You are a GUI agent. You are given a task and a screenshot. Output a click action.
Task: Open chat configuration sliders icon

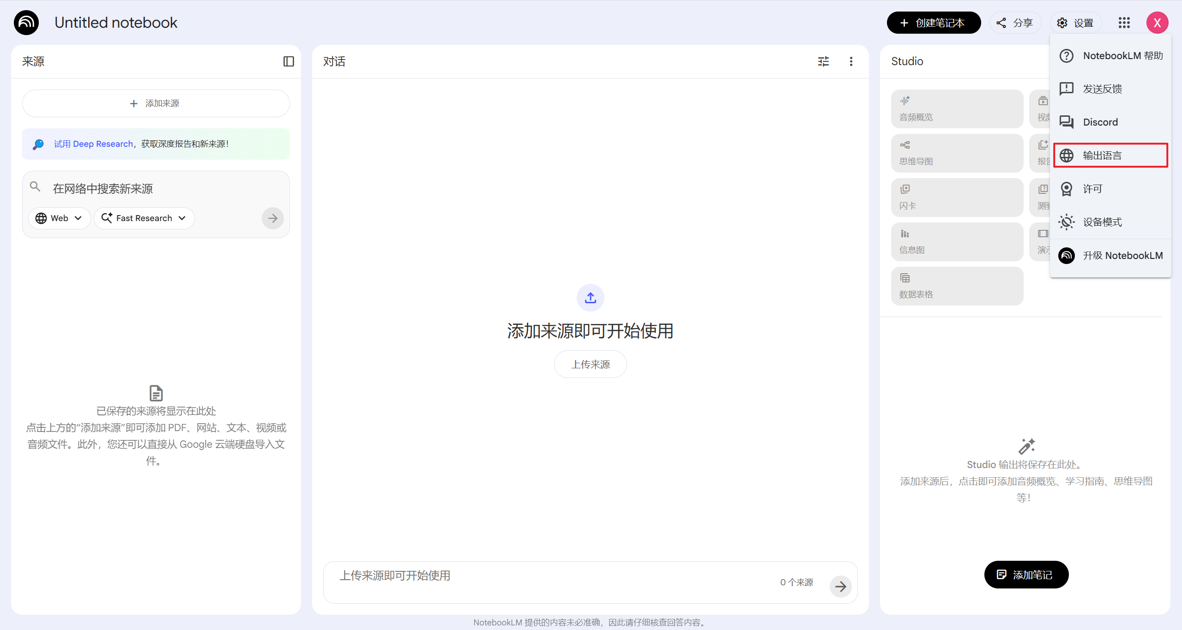[823, 61]
